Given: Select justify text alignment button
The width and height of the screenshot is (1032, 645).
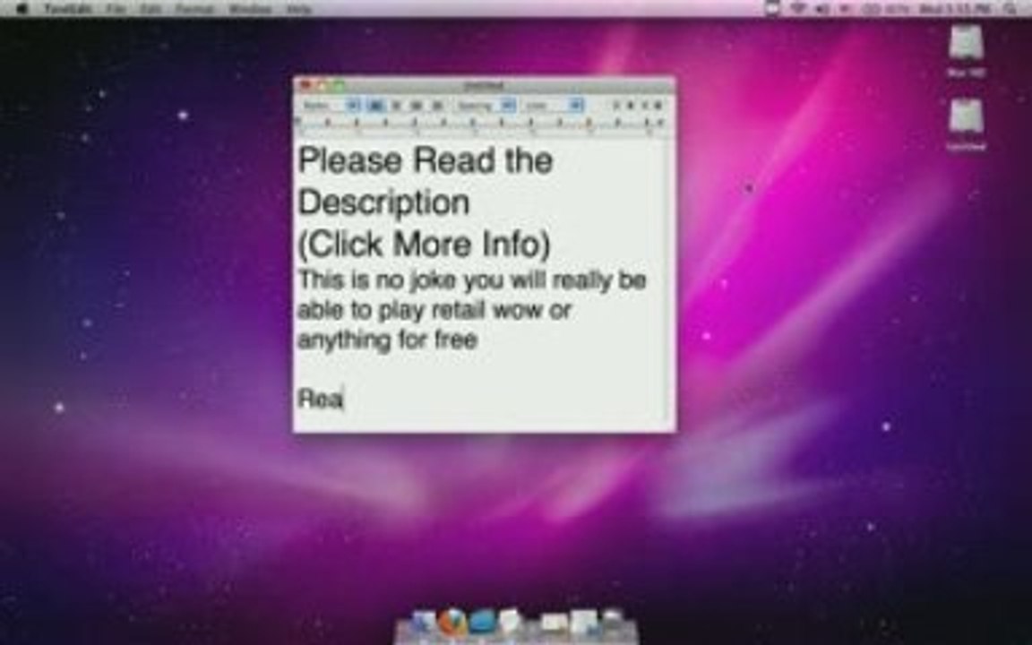Looking at the screenshot, I should pyautogui.click(x=417, y=105).
